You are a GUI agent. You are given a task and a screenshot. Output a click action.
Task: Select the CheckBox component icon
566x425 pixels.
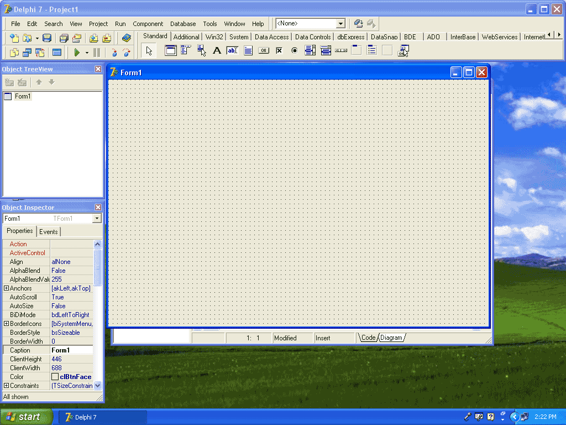(279, 50)
